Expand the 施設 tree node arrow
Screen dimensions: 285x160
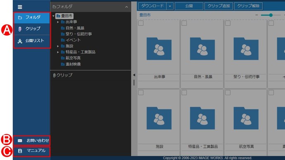click(58, 46)
